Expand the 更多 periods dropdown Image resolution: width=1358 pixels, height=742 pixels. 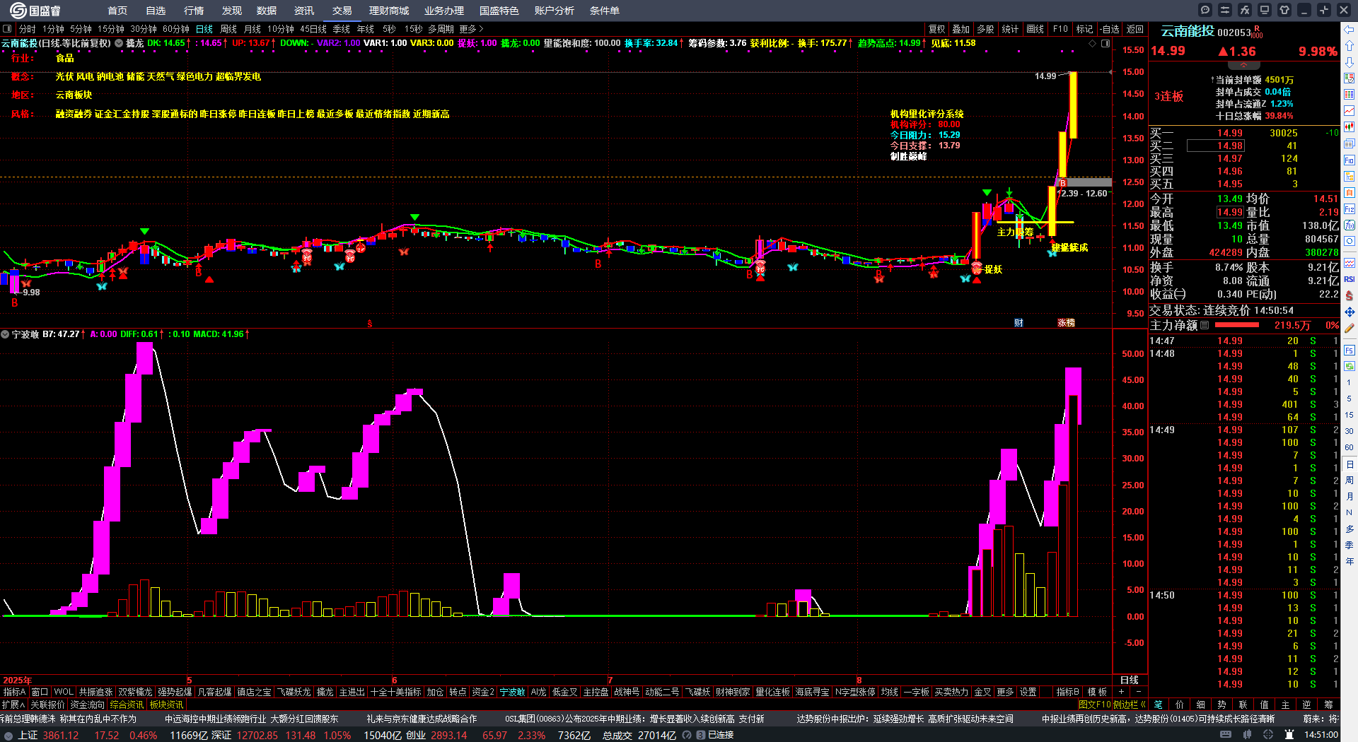coord(471,29)
